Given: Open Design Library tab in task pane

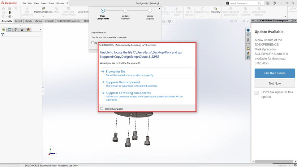Looking at the screenshot, I should (x=248, y=39).
